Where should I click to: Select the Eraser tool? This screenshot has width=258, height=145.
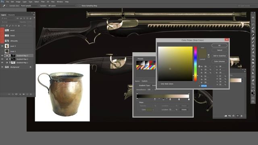[253, 52]
